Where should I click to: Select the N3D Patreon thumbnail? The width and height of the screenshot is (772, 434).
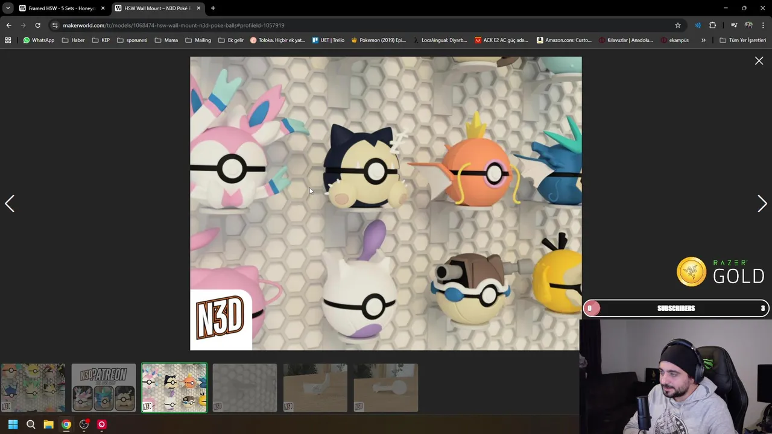(x=104, y=388)
